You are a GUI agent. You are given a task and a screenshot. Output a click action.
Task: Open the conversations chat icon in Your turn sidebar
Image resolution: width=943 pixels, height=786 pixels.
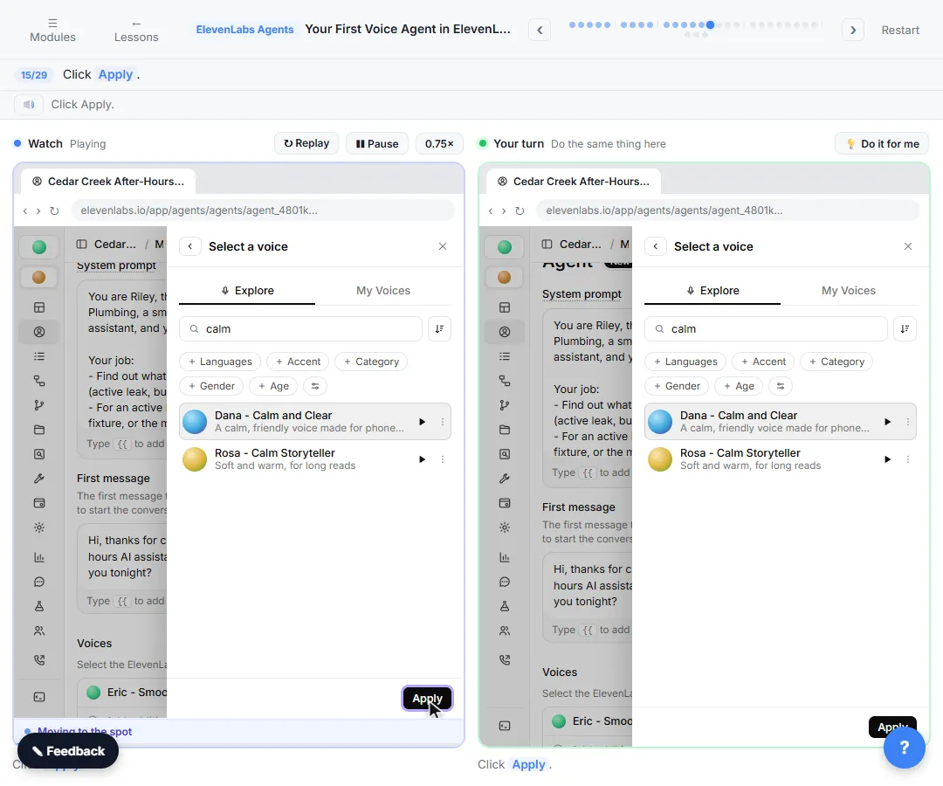point(505,583)
